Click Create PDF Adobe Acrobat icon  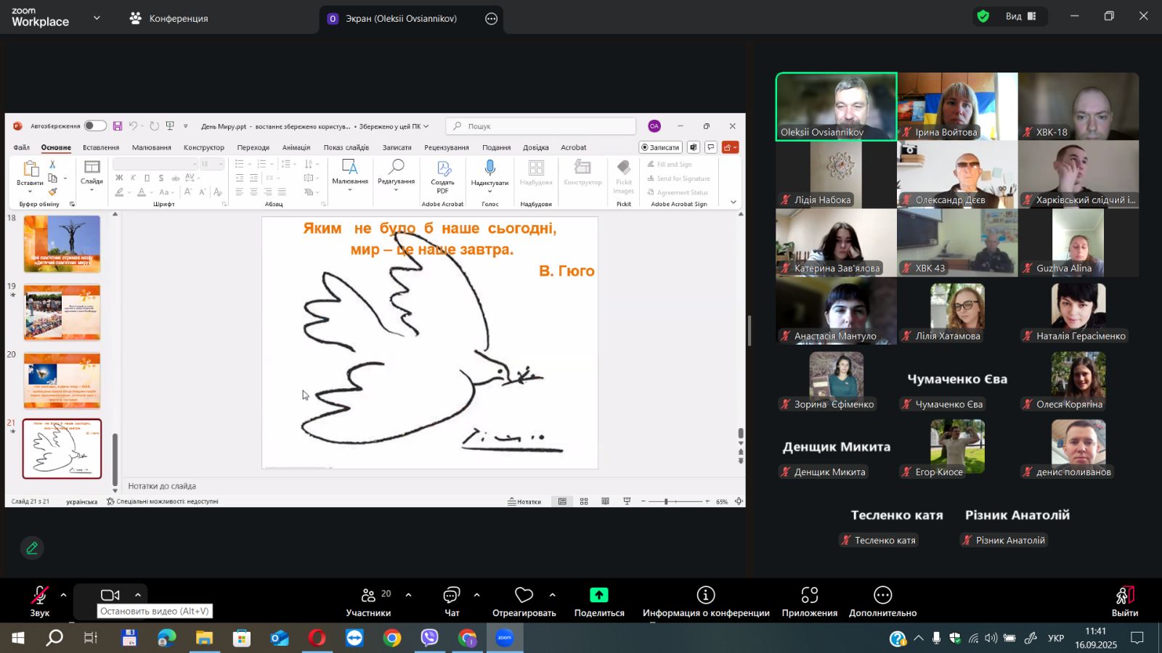click(x=442, y=169)
